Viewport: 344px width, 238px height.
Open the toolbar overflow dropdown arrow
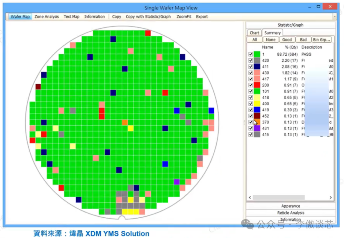tap(334, 17)
